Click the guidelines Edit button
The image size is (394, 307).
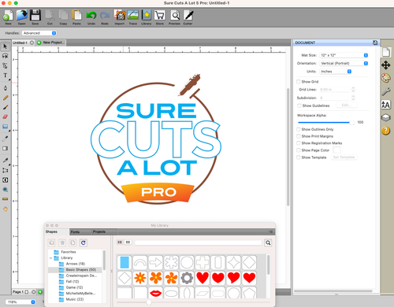[345, 105]
